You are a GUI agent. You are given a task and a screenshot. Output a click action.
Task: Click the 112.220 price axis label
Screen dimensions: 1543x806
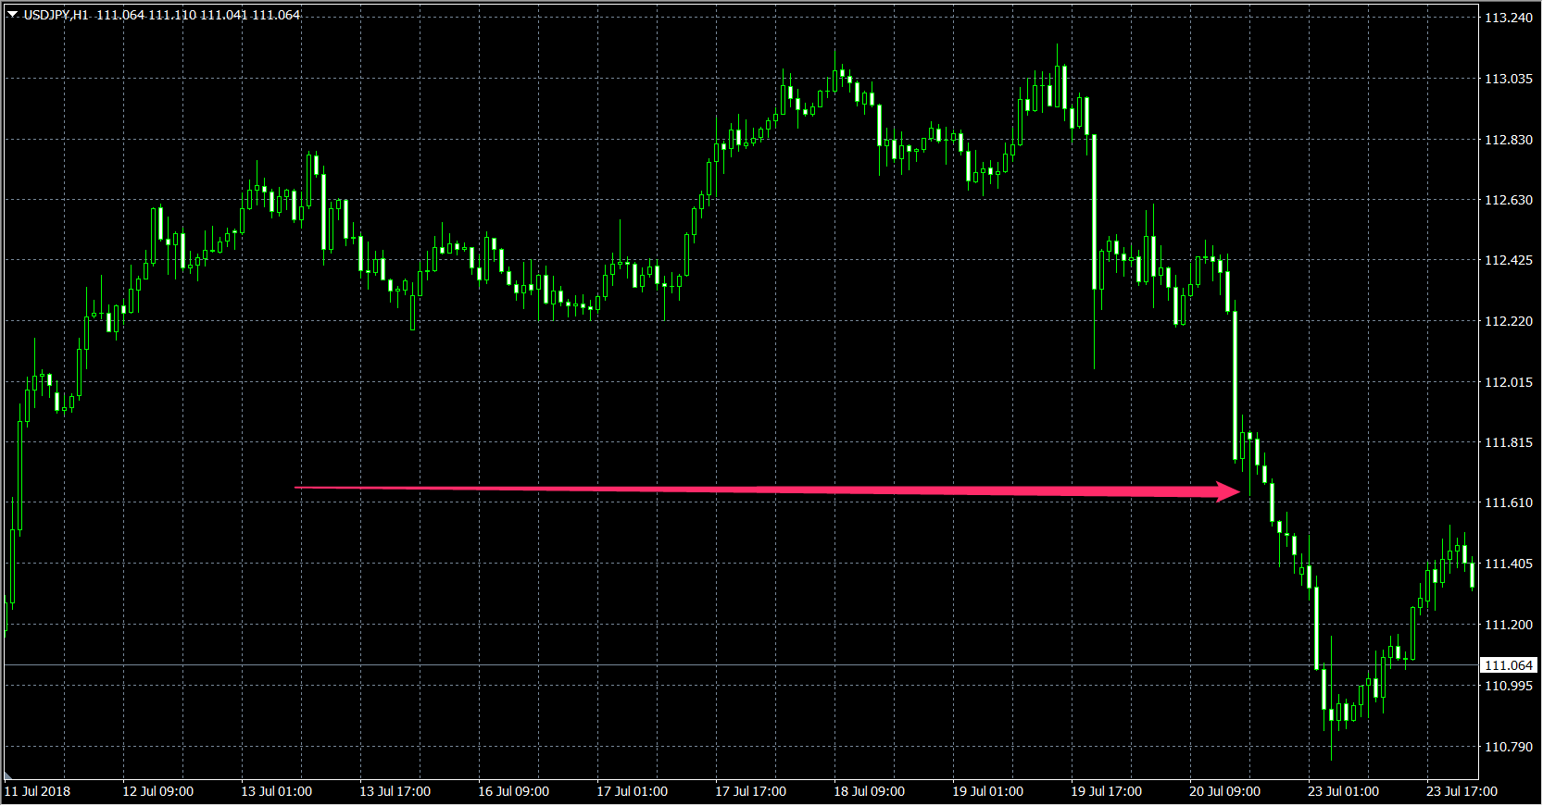pos(1509,321)
